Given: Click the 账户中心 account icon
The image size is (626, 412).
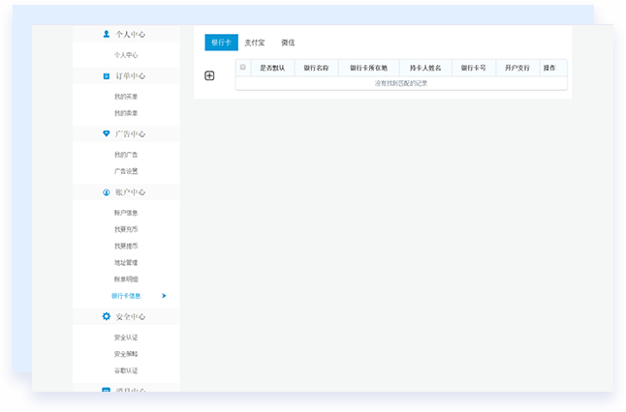Looking at the screenshot, I should (107, 192).
